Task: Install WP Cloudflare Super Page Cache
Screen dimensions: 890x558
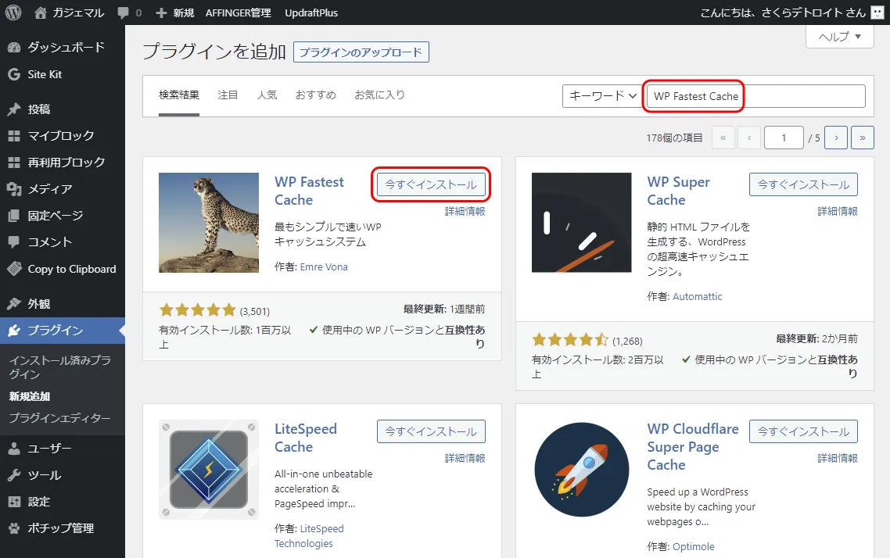Action: 803,431
